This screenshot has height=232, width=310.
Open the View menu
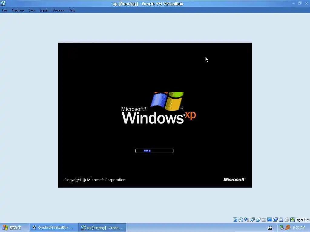(31, 10)
